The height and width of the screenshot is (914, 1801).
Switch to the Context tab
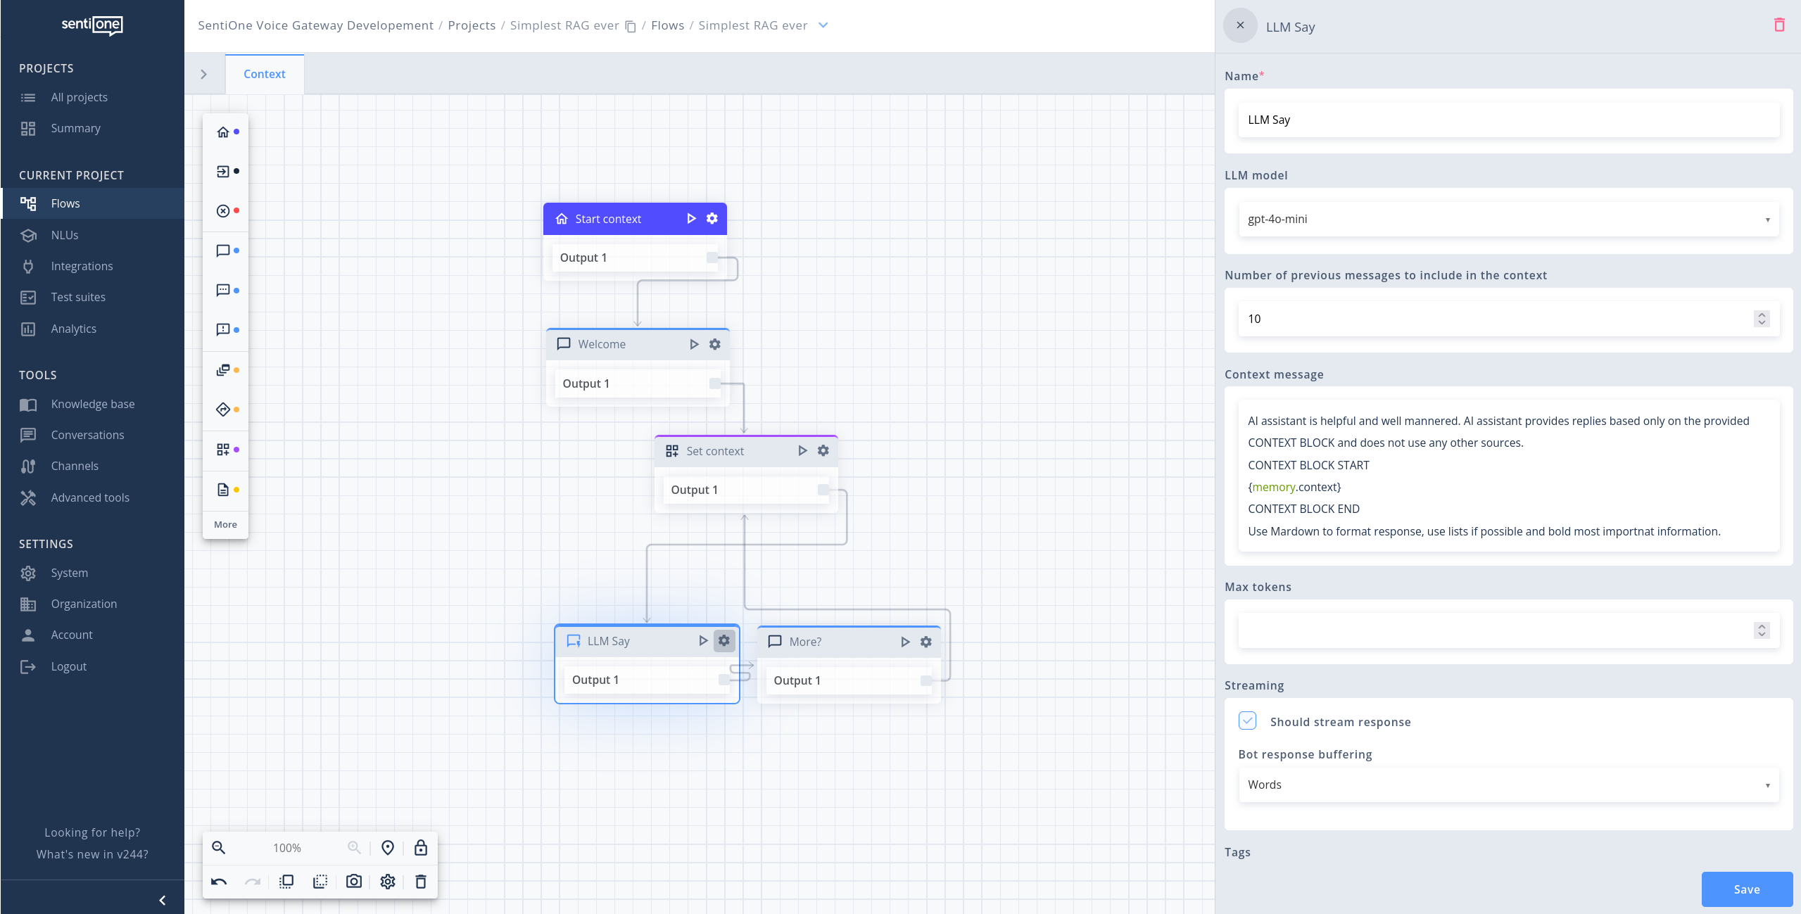click(263, 73)
